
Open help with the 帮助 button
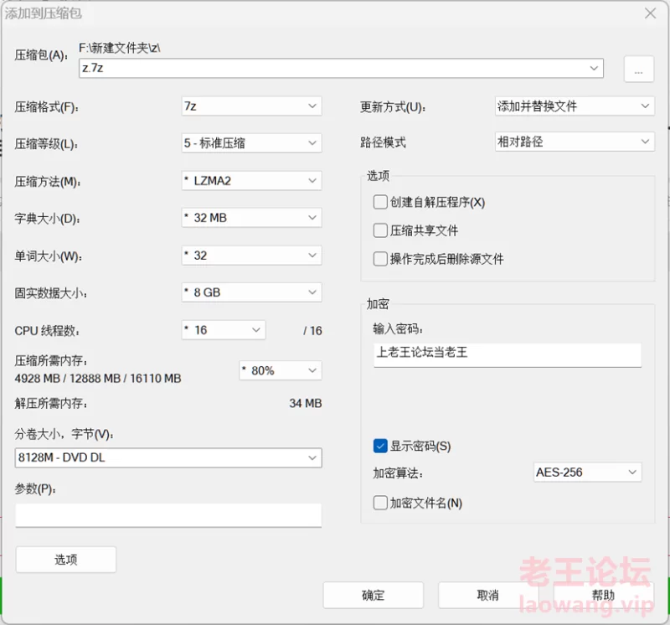(x=603, y=595)
